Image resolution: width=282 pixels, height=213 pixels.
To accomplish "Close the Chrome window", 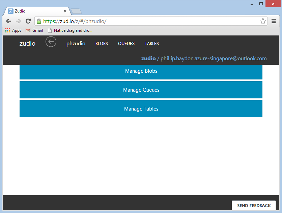I will 273,4.
